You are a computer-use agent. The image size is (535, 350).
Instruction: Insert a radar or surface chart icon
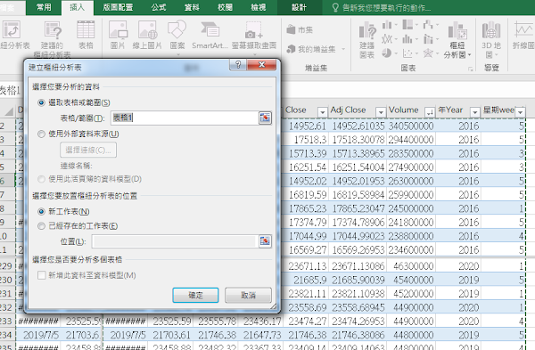coord(428,53)
